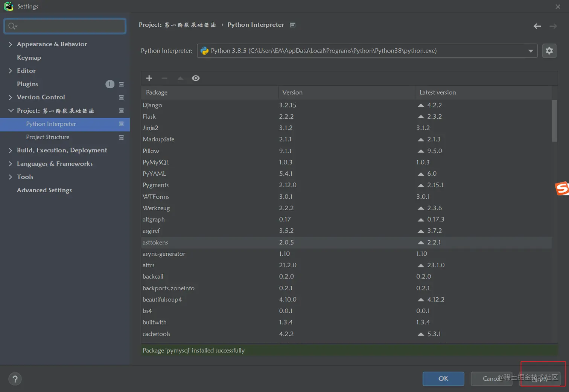Click the help question mark button
Viewport: 569px width, 392px height.
pyautogui.click(x=15, y=379)
